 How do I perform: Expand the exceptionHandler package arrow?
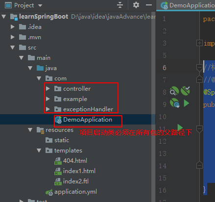point(48,109)
